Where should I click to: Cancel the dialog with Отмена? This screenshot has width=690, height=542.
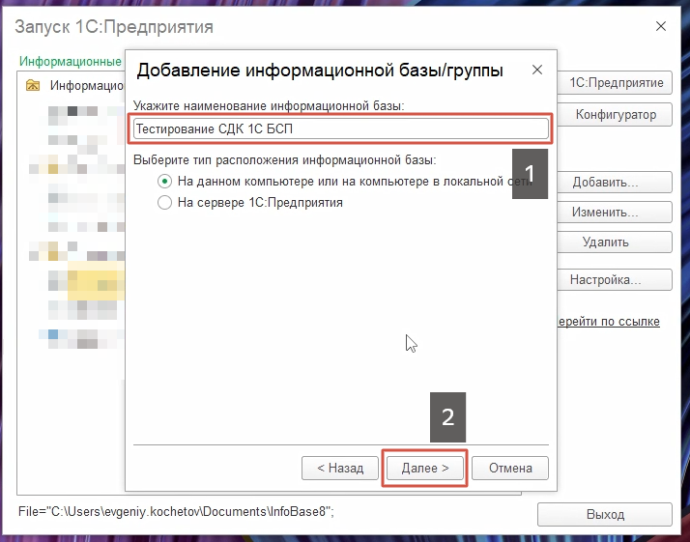pos(510,468)
